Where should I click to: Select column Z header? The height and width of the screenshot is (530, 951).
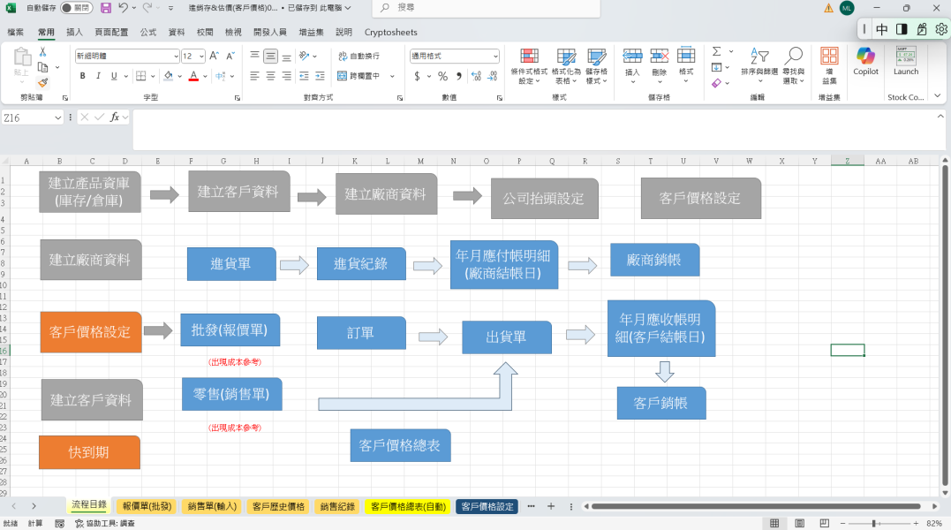pos(848,161)
